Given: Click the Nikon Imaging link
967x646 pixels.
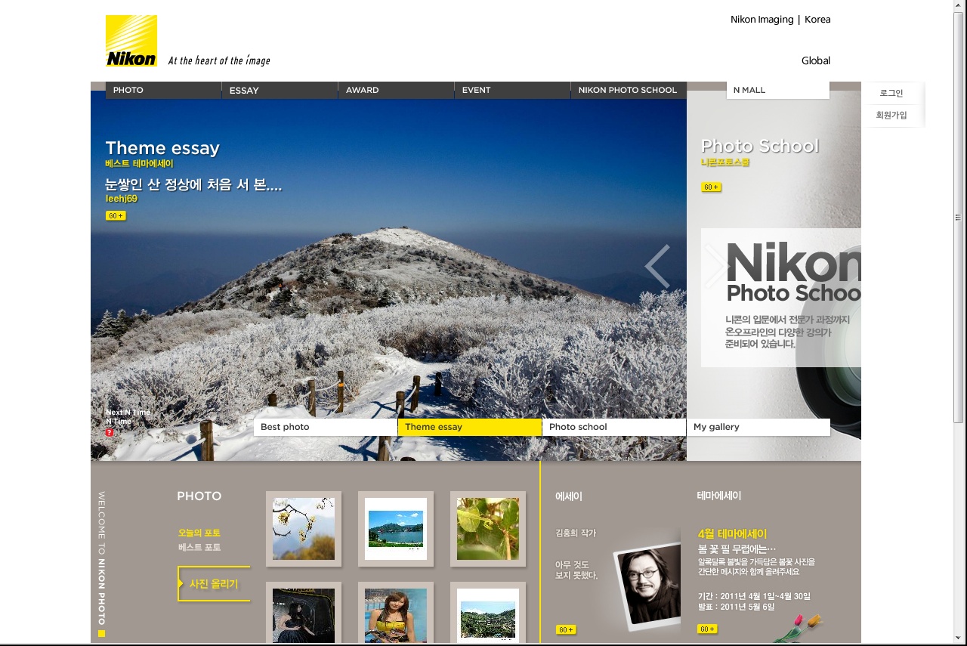Looking at the screenshot, I should tap(762, 20).
